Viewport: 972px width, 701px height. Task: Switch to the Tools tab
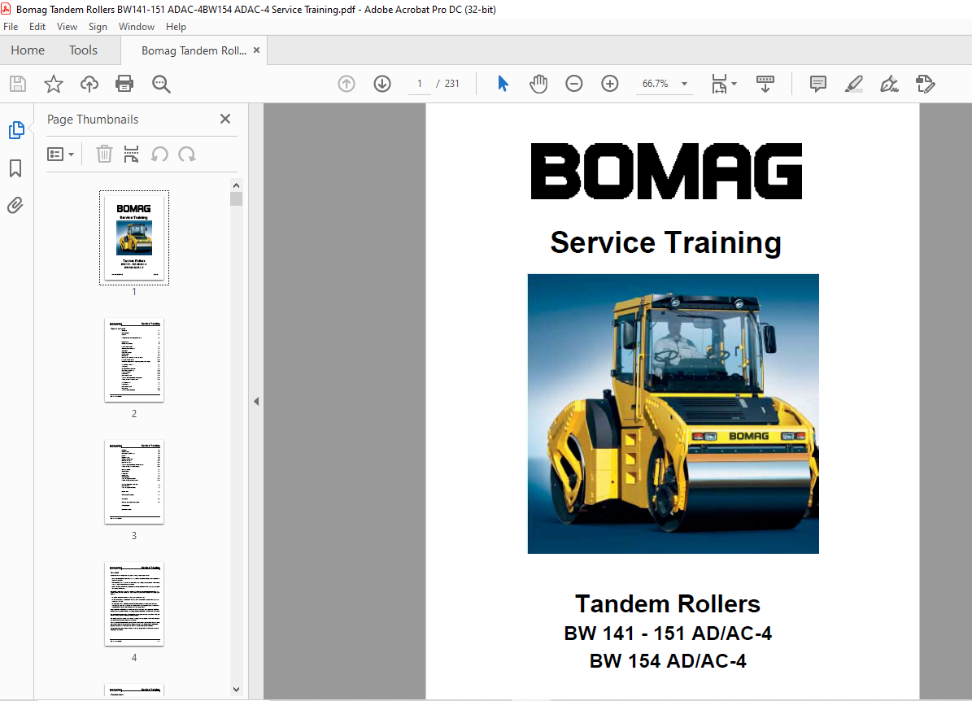tap(83, 50)
